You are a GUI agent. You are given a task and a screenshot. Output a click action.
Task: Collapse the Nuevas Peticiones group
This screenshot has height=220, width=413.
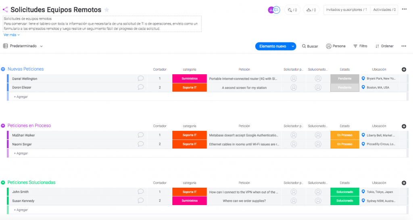3,69
